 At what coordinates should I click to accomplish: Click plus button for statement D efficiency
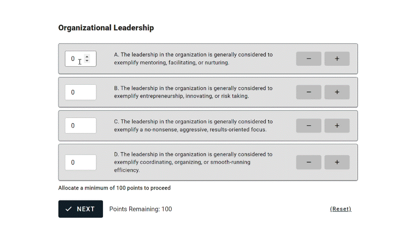click(337, 162)
